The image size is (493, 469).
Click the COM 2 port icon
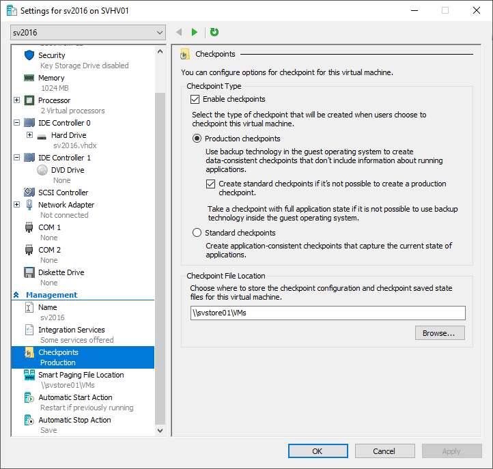(29, 250)
